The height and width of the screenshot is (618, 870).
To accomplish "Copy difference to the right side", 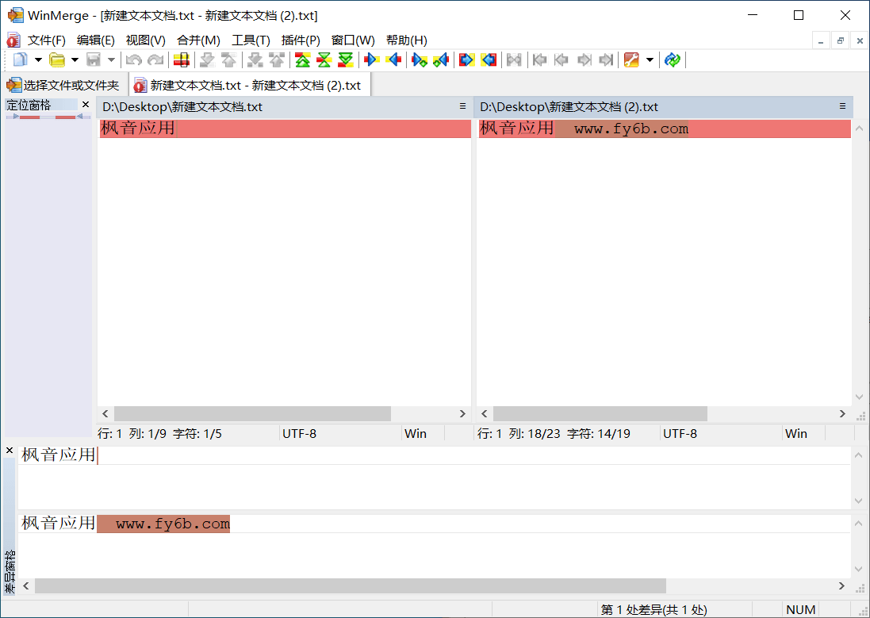I will click(372, 59).
